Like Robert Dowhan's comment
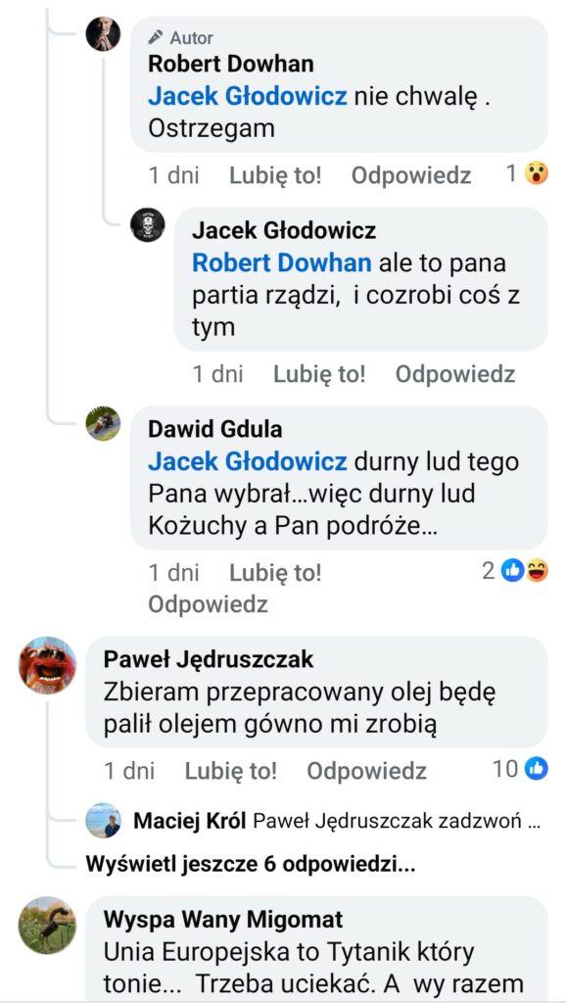The width and height of the screenshot is (566, 1003). pyautogui.click(x=275, y=175)
